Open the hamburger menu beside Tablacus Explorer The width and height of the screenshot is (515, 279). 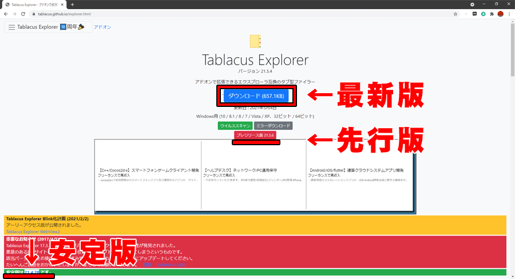tap(12, 27)
